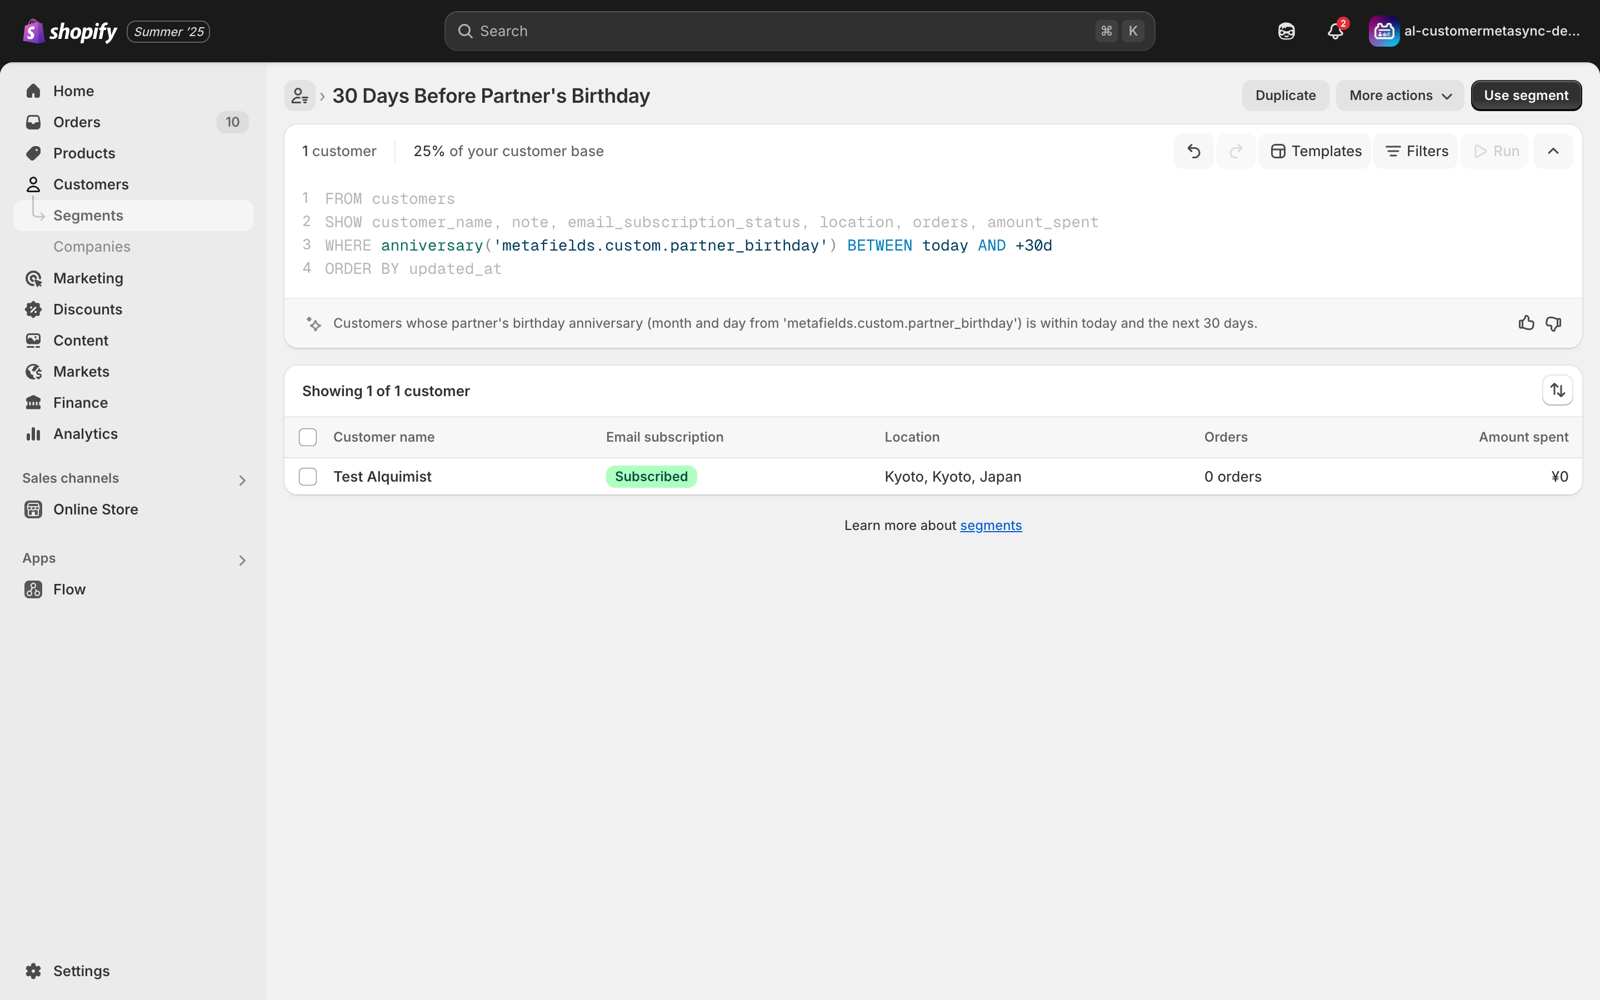Collapse the query editor with chevron
This screenshot has width=1600, height=1000.
[1553, 151]
